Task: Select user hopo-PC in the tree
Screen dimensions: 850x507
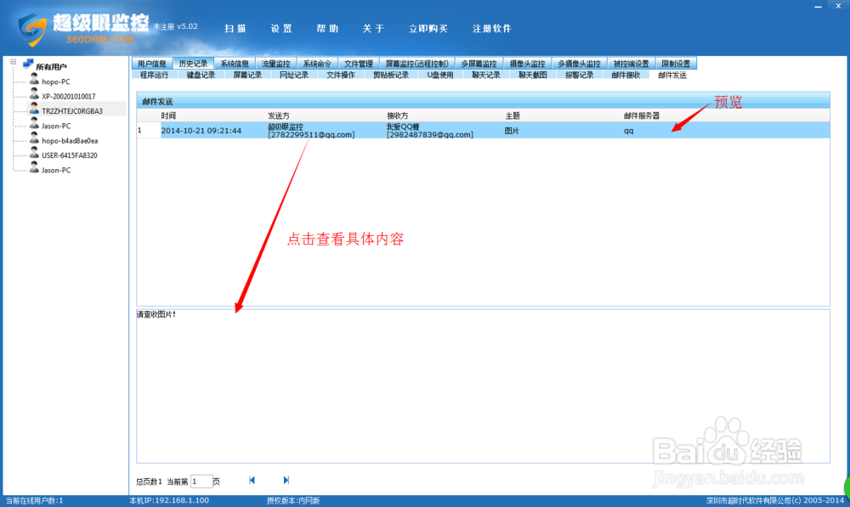Action: click(x=56, y=82)
